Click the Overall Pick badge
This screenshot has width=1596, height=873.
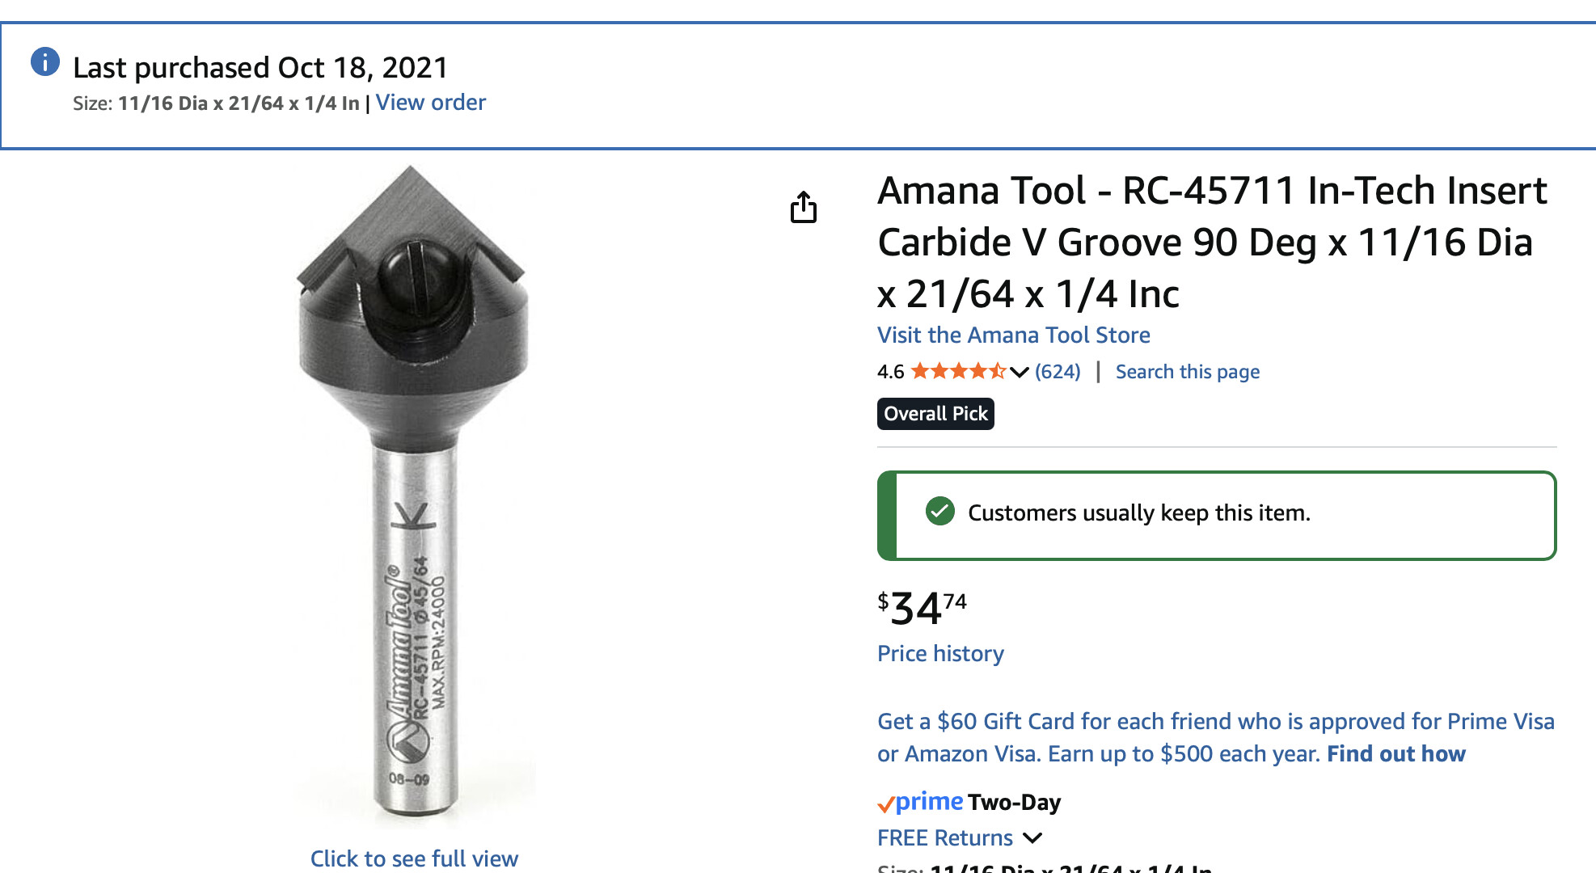(935, 414)
